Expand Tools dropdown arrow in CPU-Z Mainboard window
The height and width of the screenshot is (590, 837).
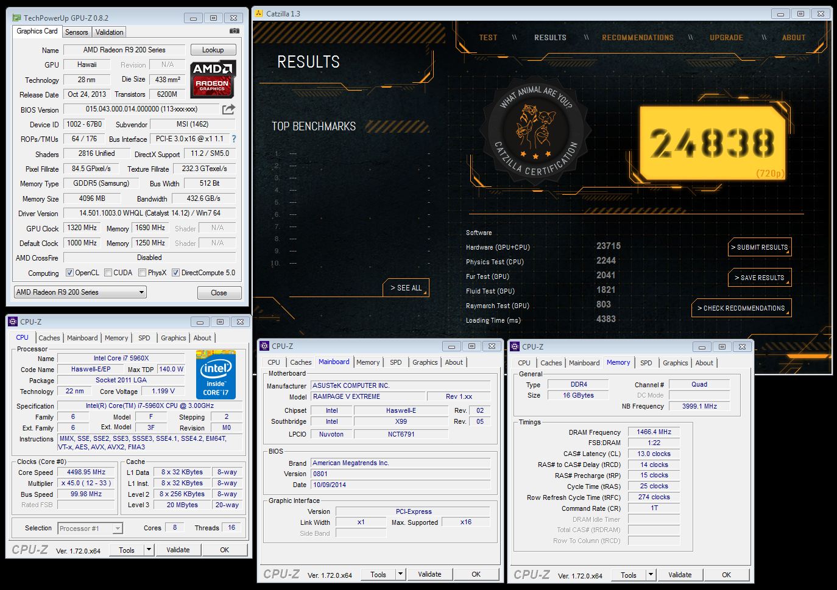point(400,574)
